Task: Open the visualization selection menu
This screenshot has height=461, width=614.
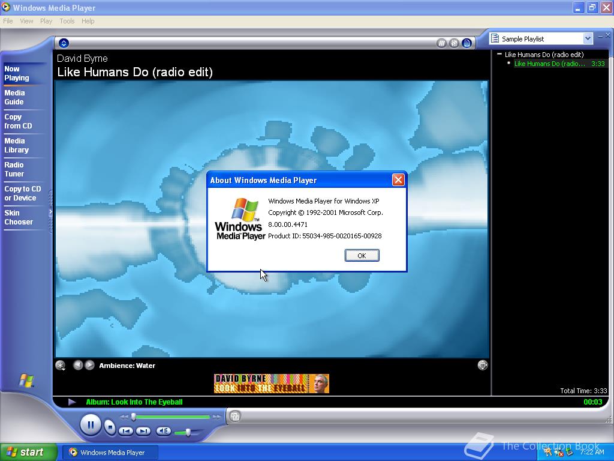Action: [60, 366]
